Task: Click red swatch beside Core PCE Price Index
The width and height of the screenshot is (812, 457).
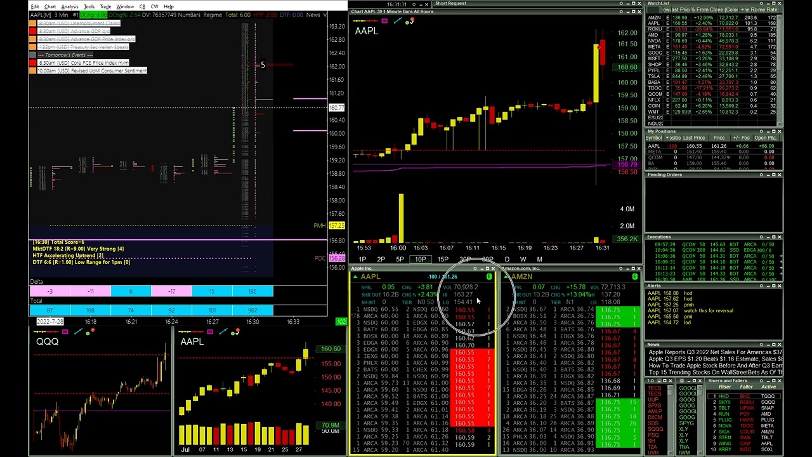Action: [x=33, y=63]
